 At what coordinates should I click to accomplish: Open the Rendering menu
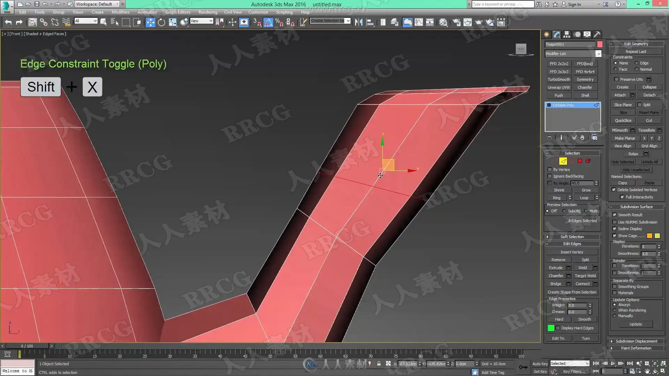pyautogui.click(x=208, y=12)
